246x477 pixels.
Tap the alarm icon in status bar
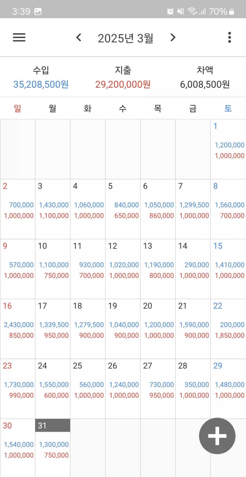coord(170,11)
